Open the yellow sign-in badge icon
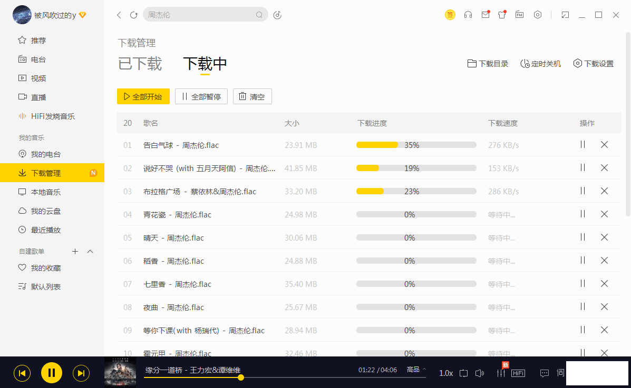The width and height of the screenshot is (631, 388). click(450, 15)
